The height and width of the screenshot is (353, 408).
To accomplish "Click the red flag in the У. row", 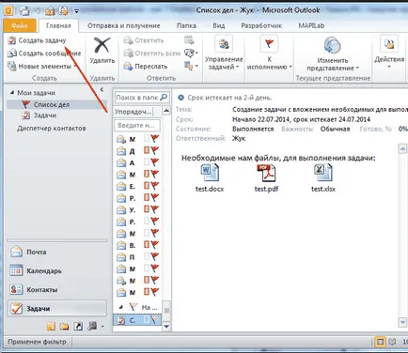I will pyautogui.click(x=155, y=209).
